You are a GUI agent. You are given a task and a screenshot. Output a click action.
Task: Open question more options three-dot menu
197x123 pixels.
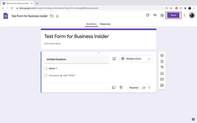(x=149, y=87)
